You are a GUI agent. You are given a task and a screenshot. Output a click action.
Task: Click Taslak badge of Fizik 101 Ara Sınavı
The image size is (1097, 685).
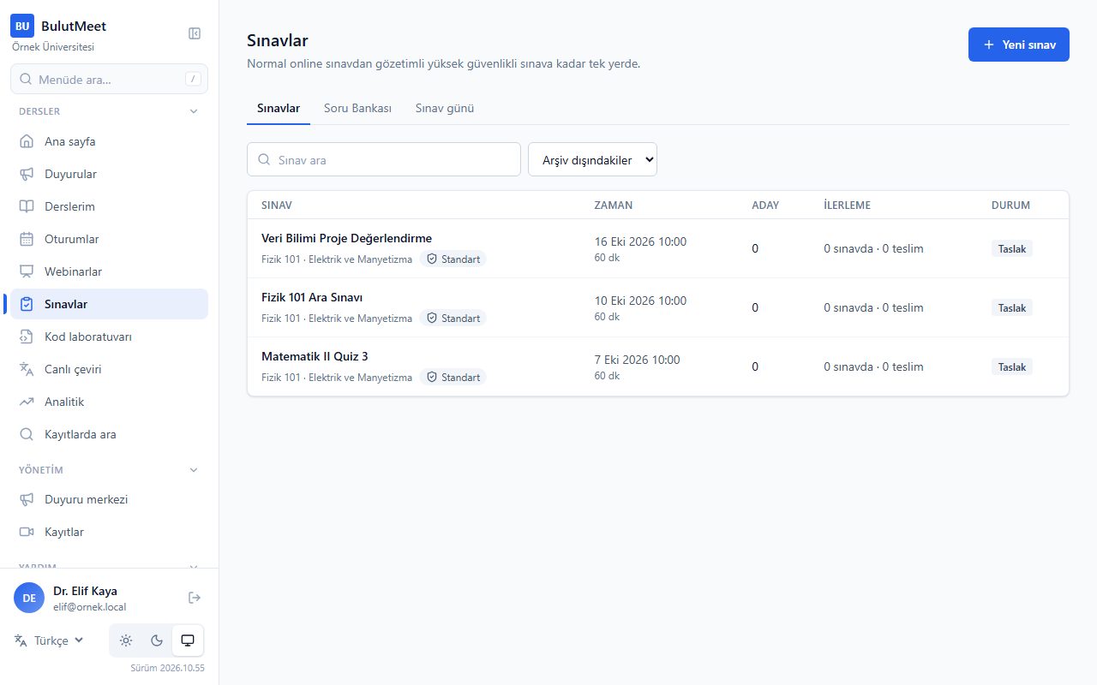pyautogui.click(x=1012, y=307)
